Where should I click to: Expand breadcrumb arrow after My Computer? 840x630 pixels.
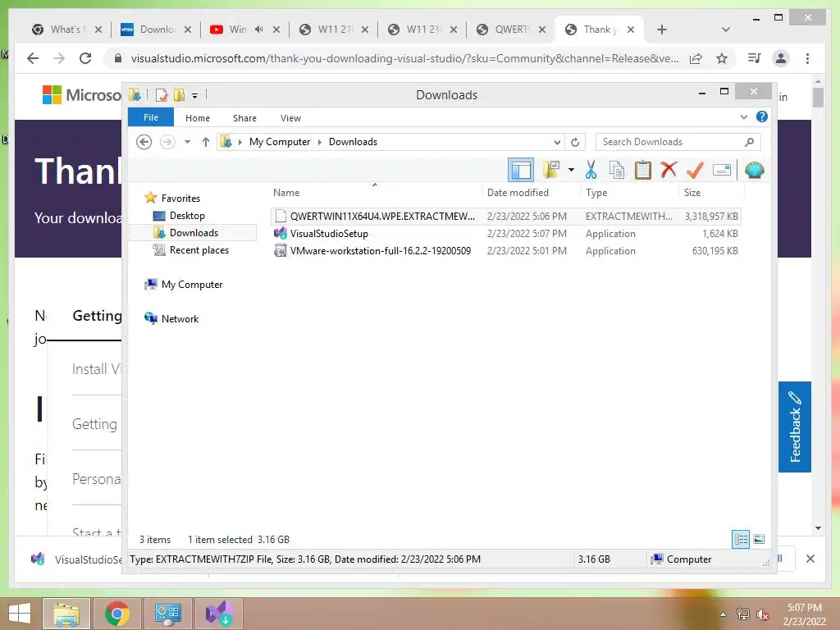320,142
